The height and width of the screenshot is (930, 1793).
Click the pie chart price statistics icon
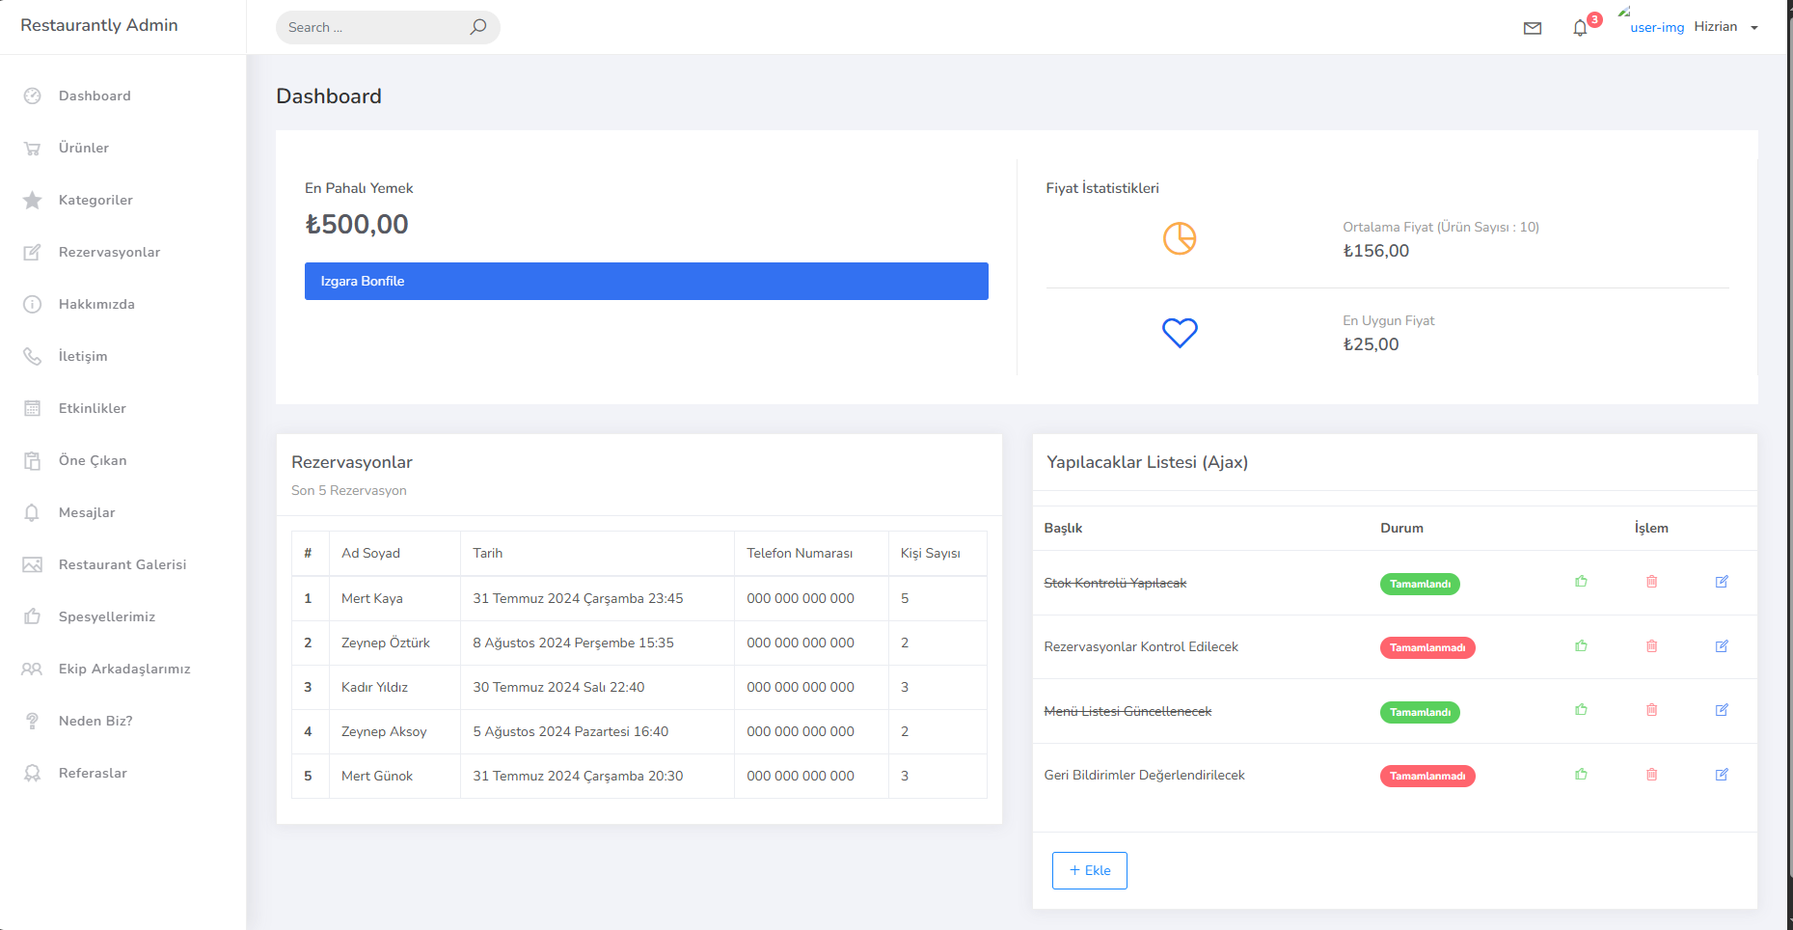[x=1179, y=238]
